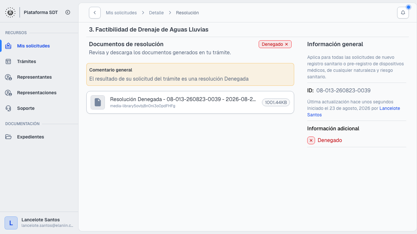Click the Trámites sidebar icon
Viewport: 417px width, 234px height.
pyautogui.click(x=8, y=61)
